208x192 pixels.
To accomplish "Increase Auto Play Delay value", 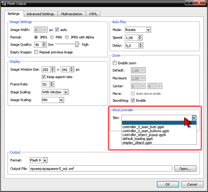I will [x=141, y=44].
